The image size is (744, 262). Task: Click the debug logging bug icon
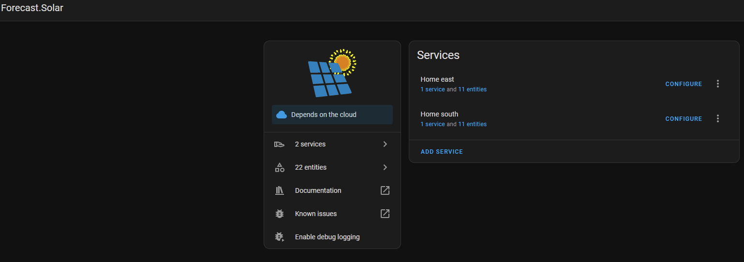pos(280,237)
